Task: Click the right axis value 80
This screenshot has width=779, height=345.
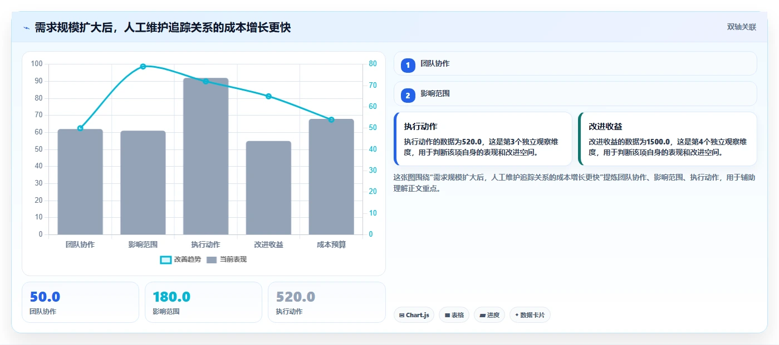Action: pos(373,64)
